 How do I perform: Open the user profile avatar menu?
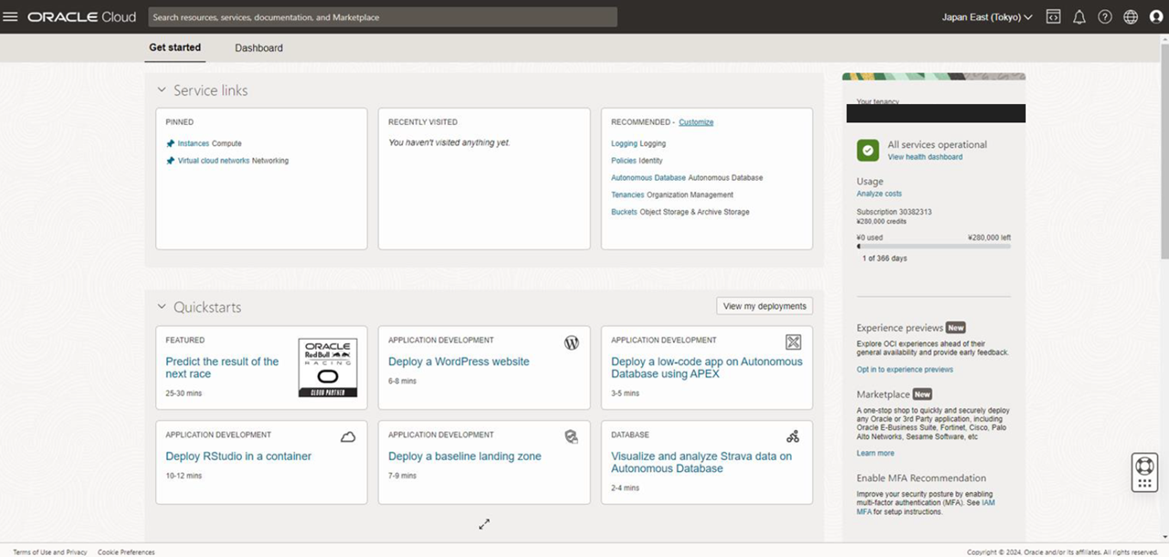[x=1156, y=16]
